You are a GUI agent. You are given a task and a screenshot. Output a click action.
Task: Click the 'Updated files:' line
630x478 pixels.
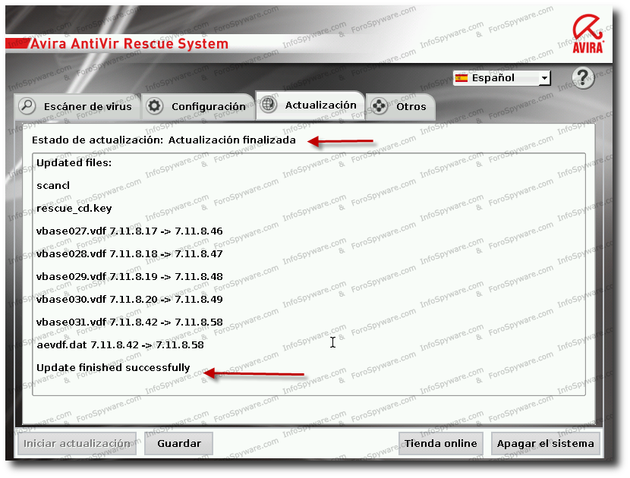[x=74, y=162]
